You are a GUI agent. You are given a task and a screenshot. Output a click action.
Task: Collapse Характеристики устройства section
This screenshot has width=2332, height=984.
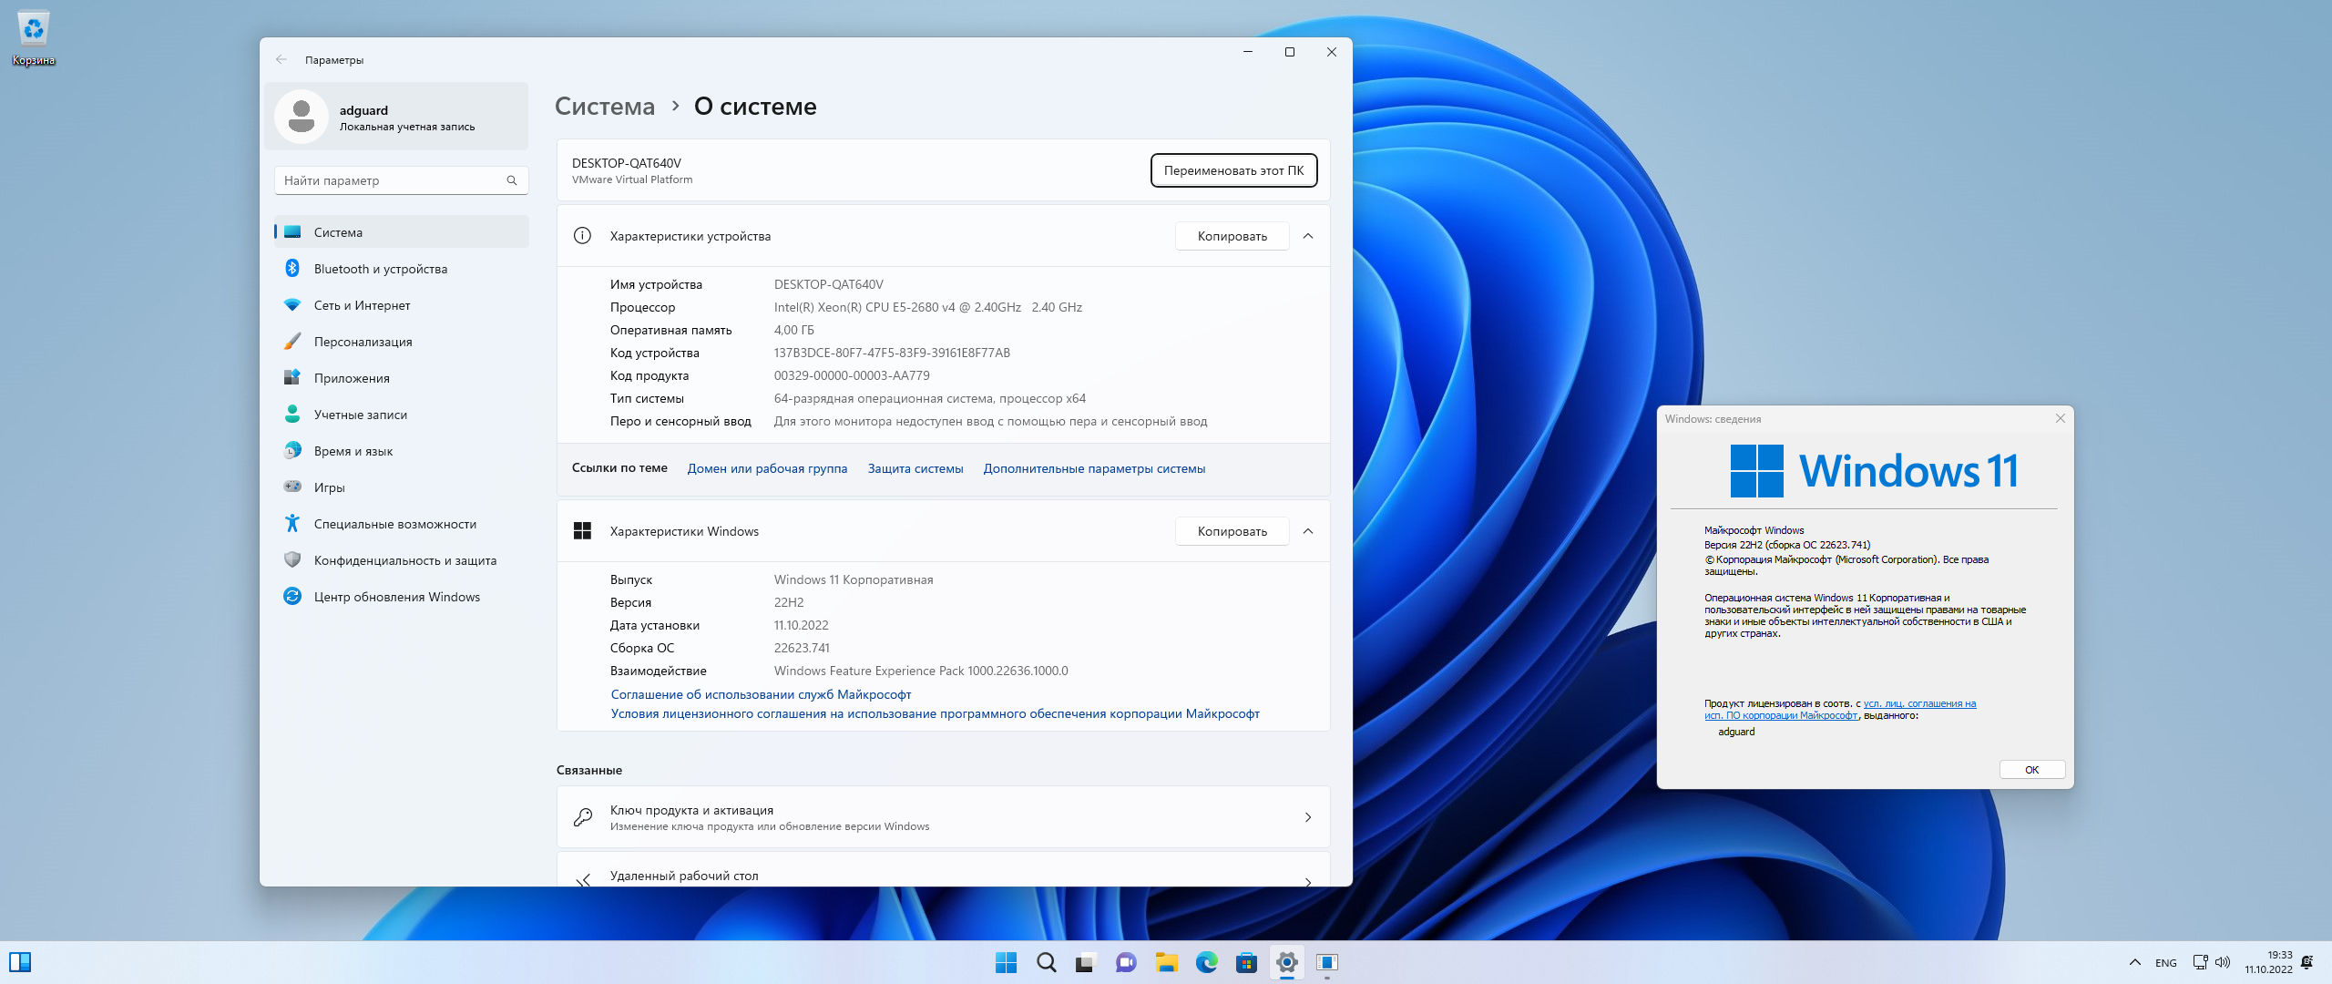pos(1308,236)
